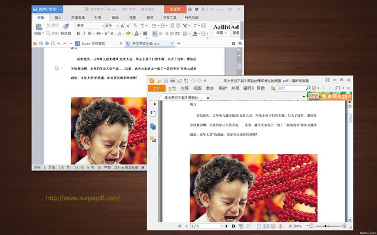Image resolution: width=377 pixels, height=235 pixels.
Task: Click the WPS skin shirt icon
Action: 196,9
